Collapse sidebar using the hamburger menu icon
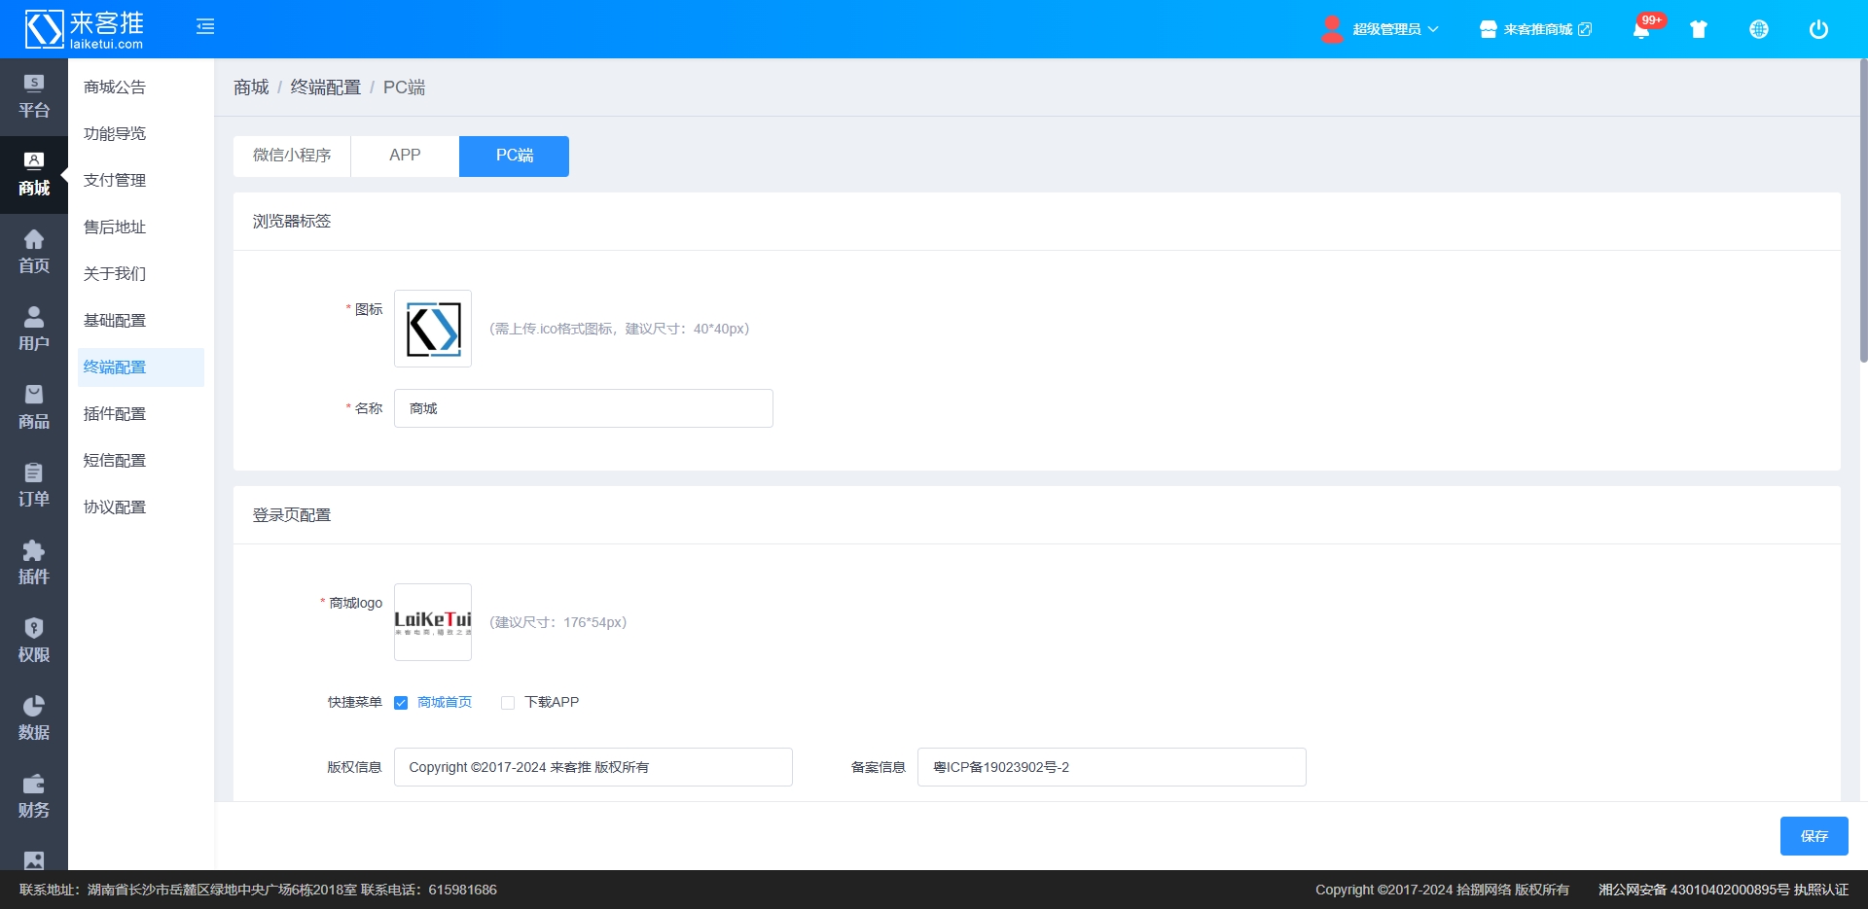This screenshot has width=1868, height=909. [x=205, y=27]
